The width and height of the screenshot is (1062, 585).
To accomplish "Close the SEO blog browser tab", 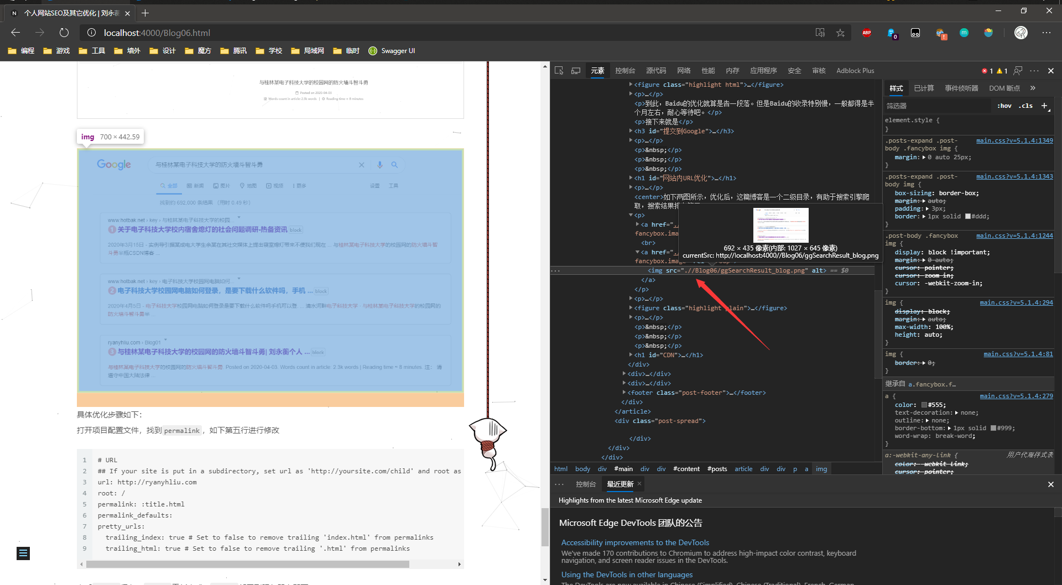I will click(128, 13).
